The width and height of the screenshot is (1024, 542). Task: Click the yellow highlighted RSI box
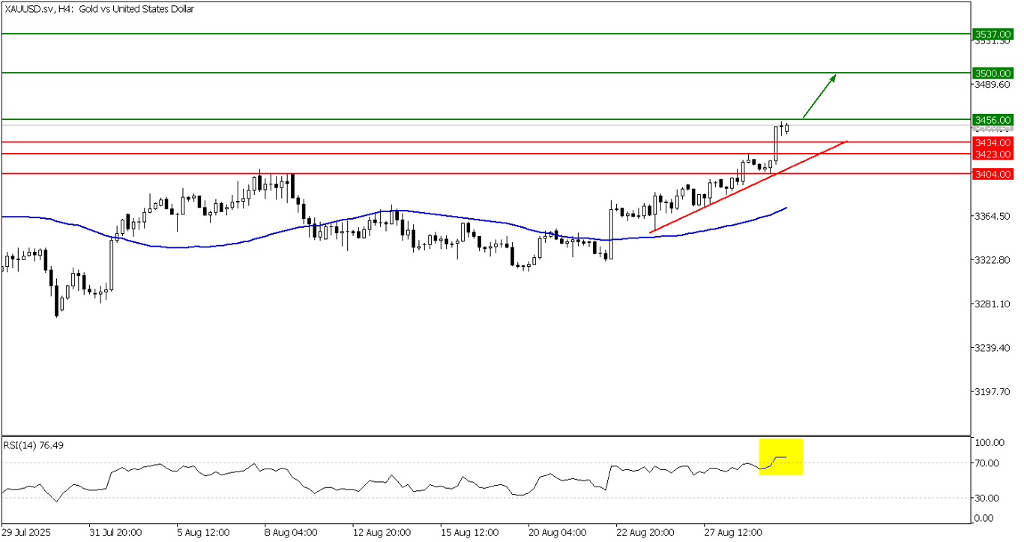780,457
